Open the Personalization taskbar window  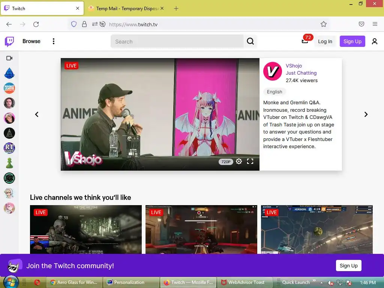(x=130, y=282)
